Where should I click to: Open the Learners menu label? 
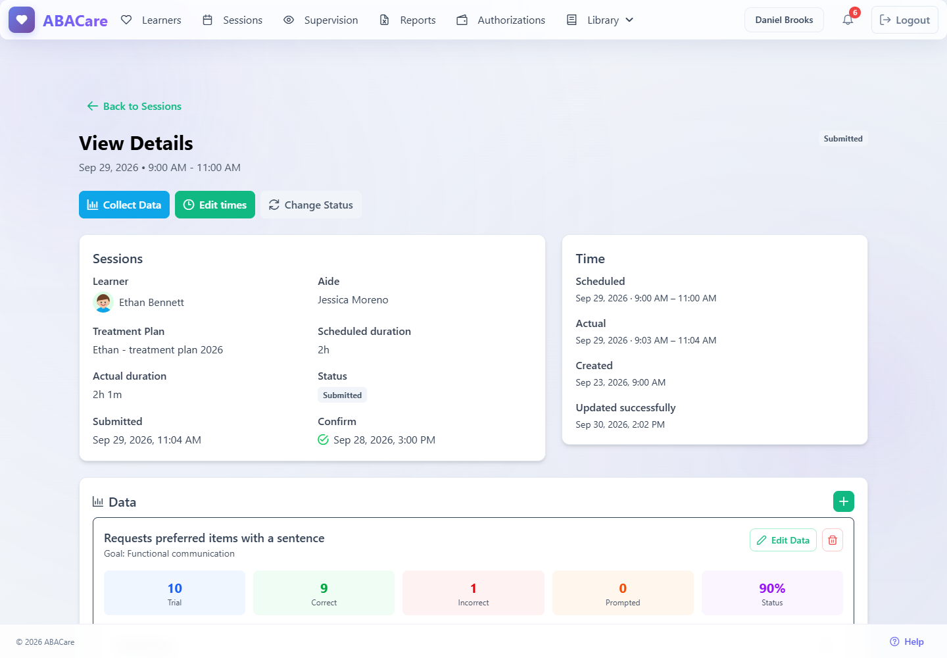tap(162, 20)
